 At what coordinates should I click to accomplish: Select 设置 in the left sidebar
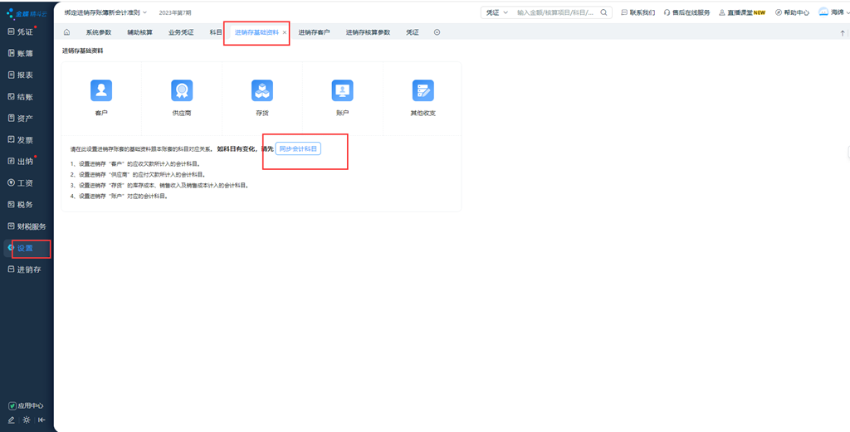tap(27, 248)
